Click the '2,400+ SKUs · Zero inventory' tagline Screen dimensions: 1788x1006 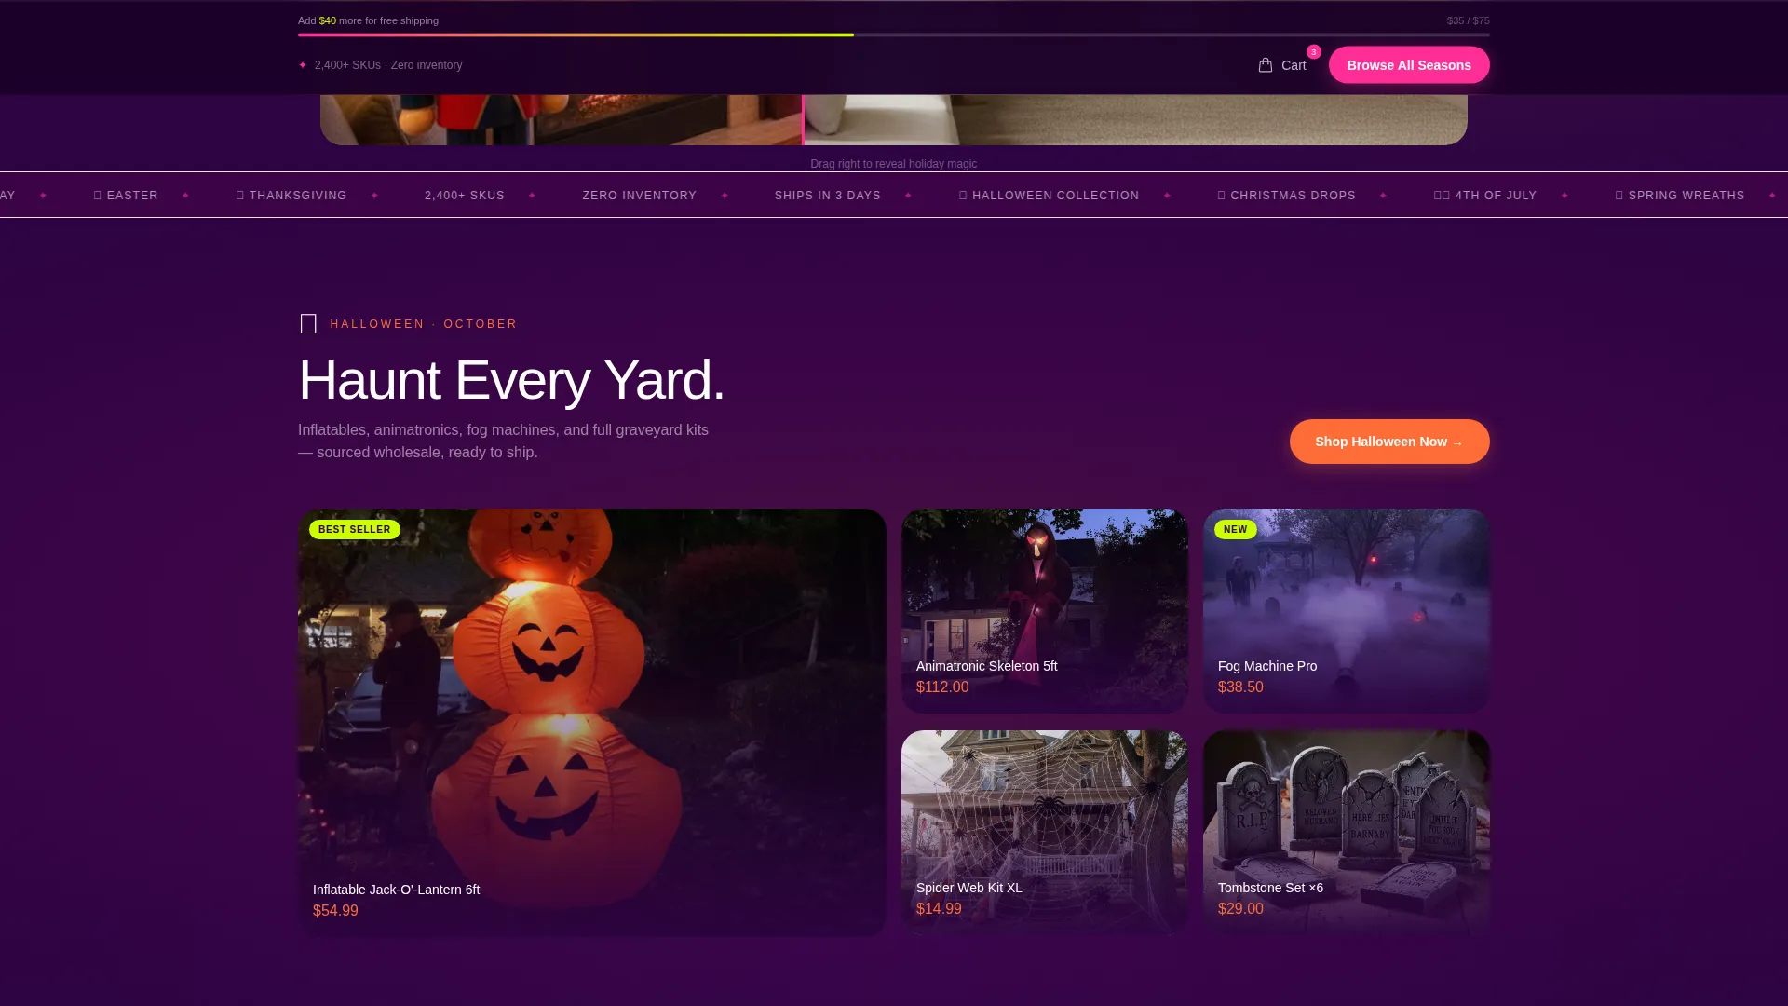click(388, 65)
